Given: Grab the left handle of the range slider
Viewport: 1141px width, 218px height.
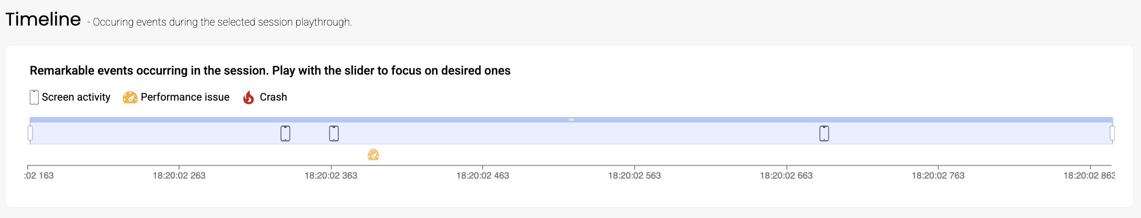Looking at the screenshot, I should point(30,133).
